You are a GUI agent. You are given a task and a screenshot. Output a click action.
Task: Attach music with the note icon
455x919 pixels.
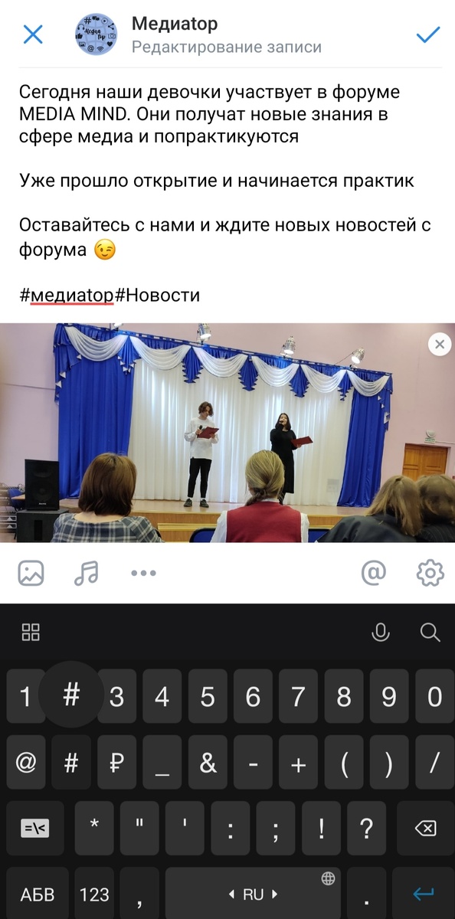tap(86, 573)
